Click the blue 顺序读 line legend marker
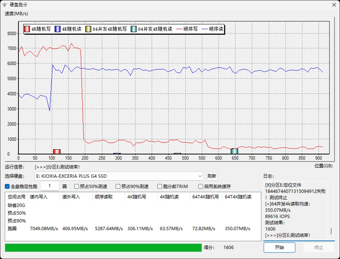 pos(204,29)
